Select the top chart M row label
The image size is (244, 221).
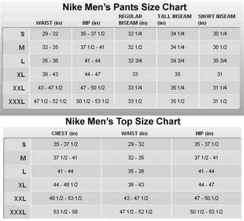coord(23,158)
